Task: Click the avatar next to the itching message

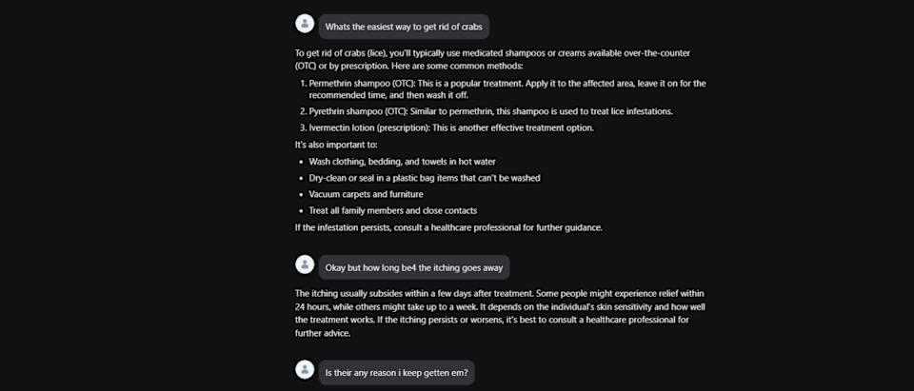Action: point(305,264)
